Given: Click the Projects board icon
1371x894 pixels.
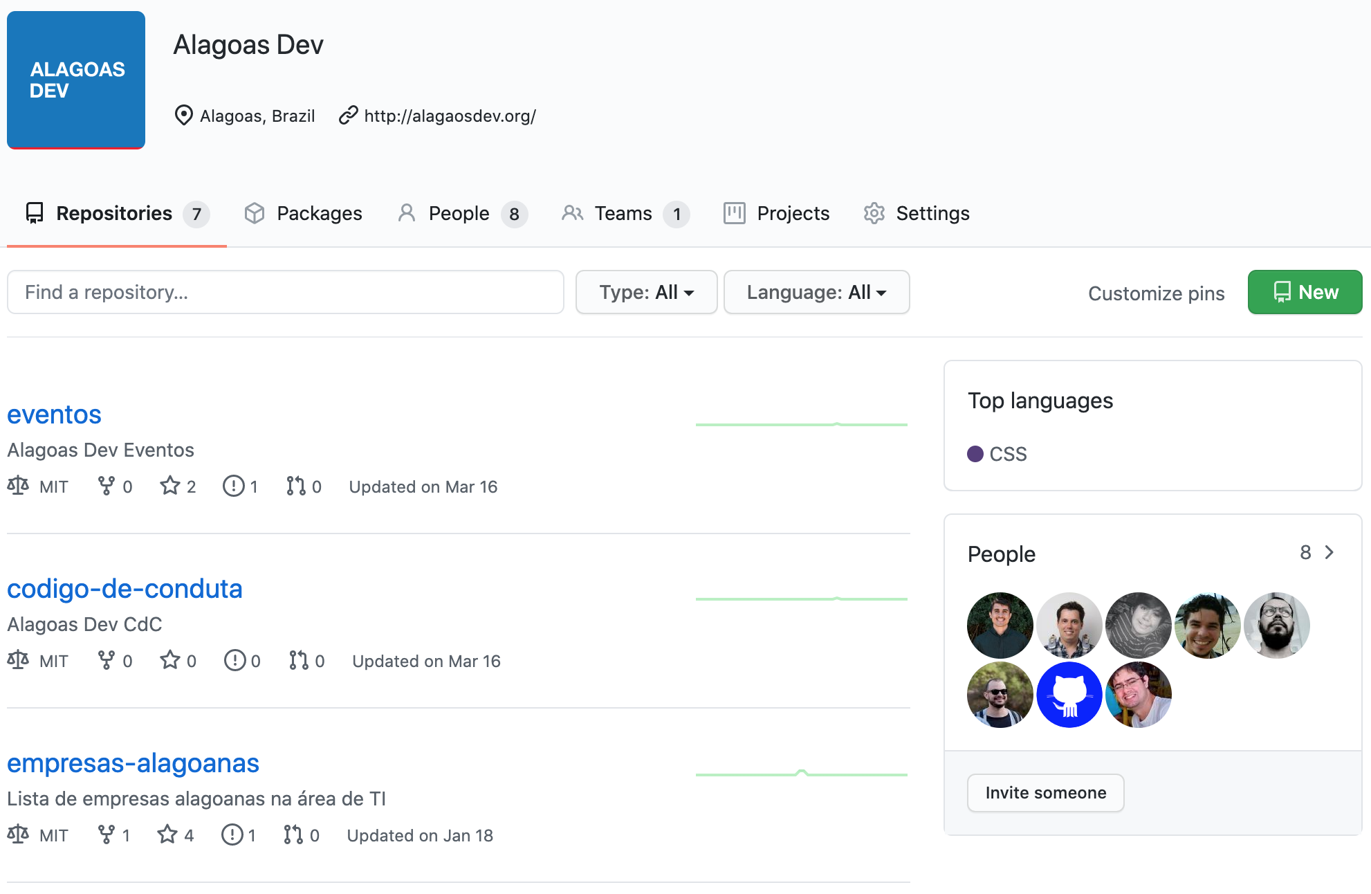Looking at the screenshot, I should coord(735,213).
